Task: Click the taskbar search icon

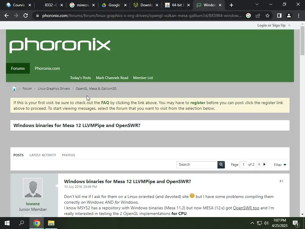Action: pyautogui.click(x=21, y=223)
